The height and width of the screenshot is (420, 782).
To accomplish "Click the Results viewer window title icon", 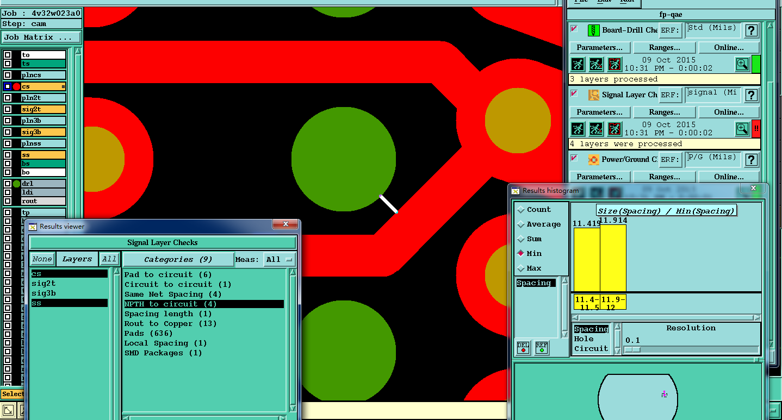I will coord(33,227).
